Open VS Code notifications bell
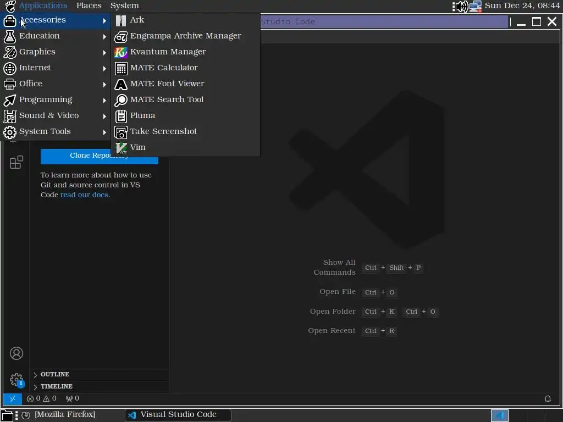 548,399
